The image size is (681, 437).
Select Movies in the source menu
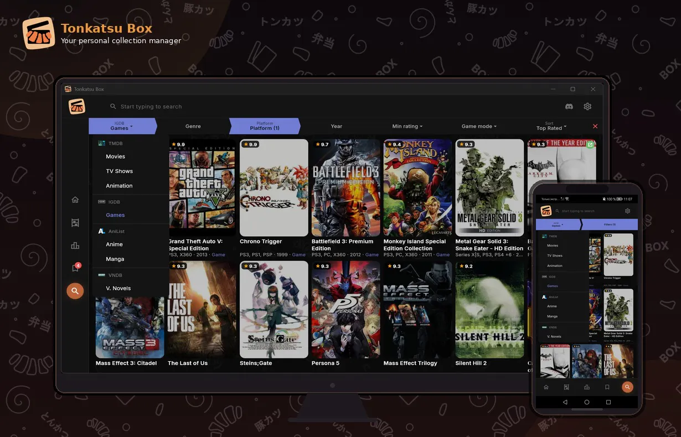(x=115, y=157)
